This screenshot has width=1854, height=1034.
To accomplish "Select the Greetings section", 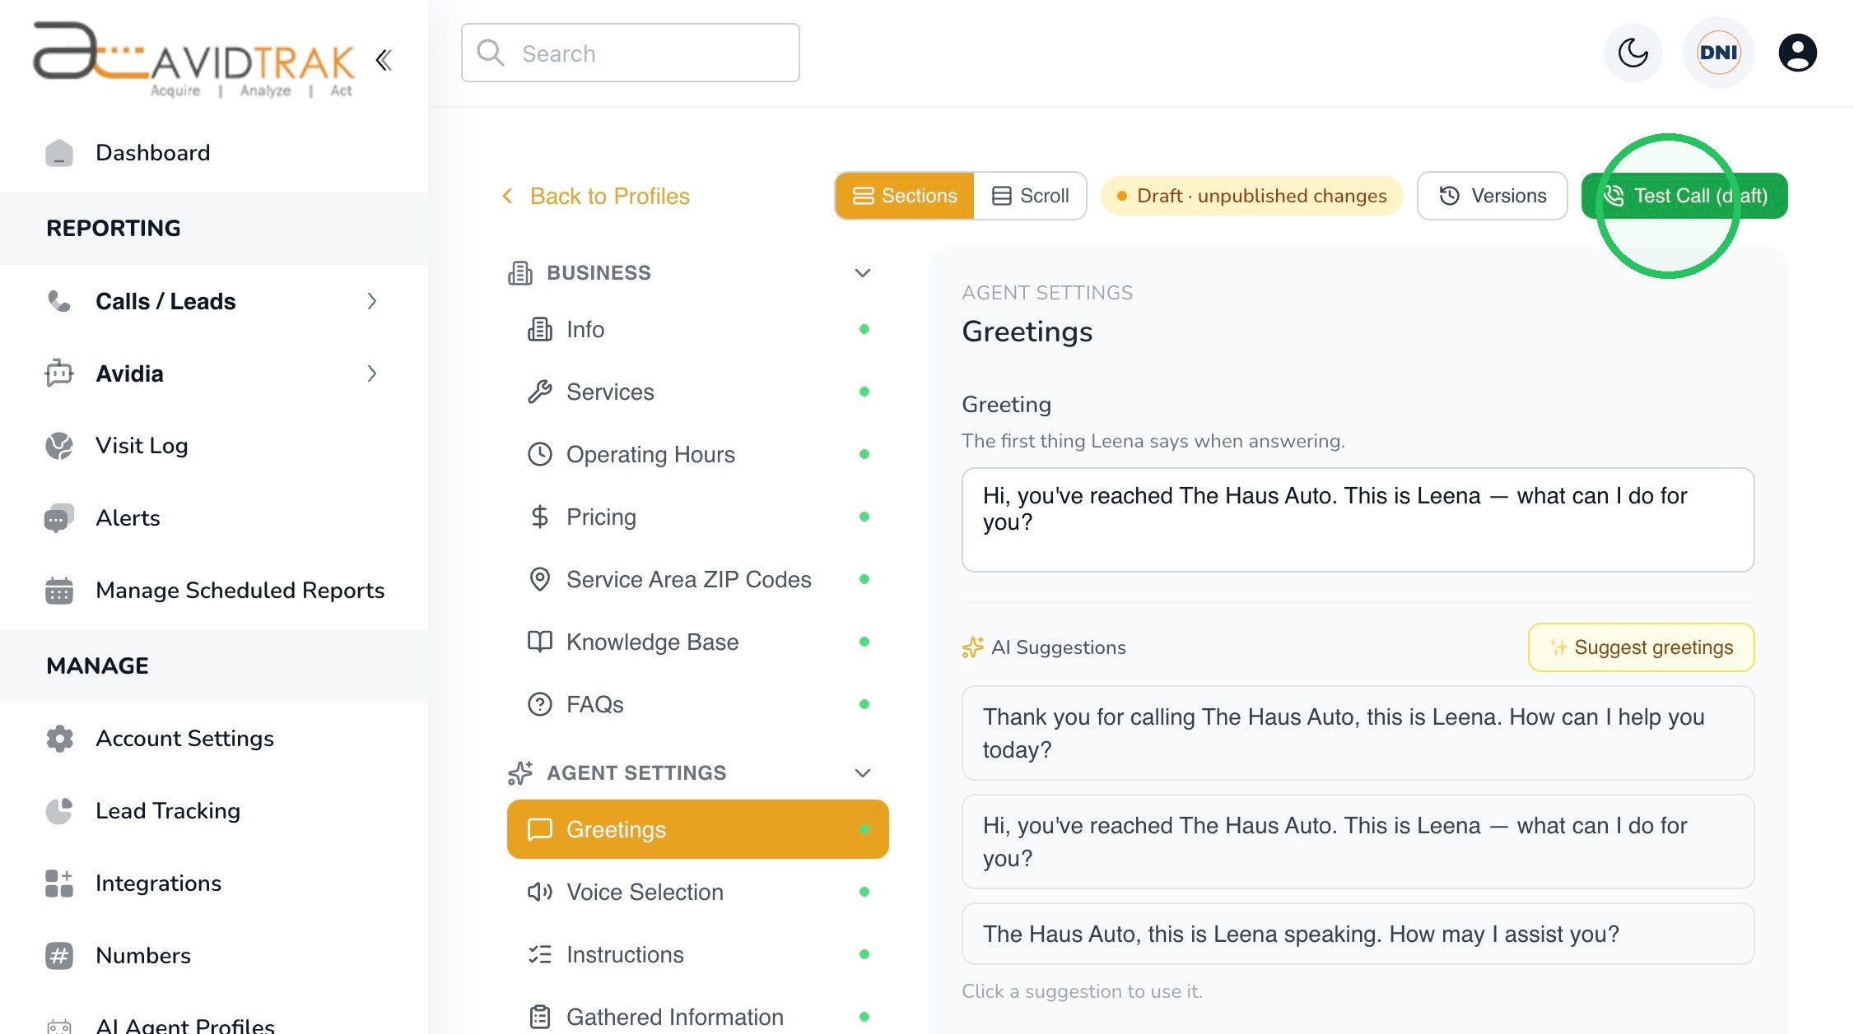I will point(698,829).
